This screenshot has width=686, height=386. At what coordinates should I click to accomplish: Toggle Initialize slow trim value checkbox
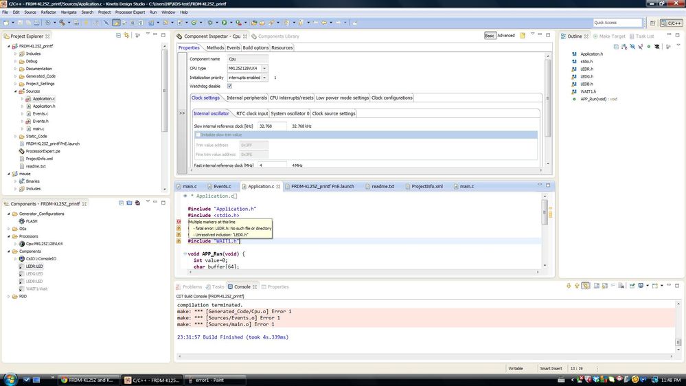(198, 135)
